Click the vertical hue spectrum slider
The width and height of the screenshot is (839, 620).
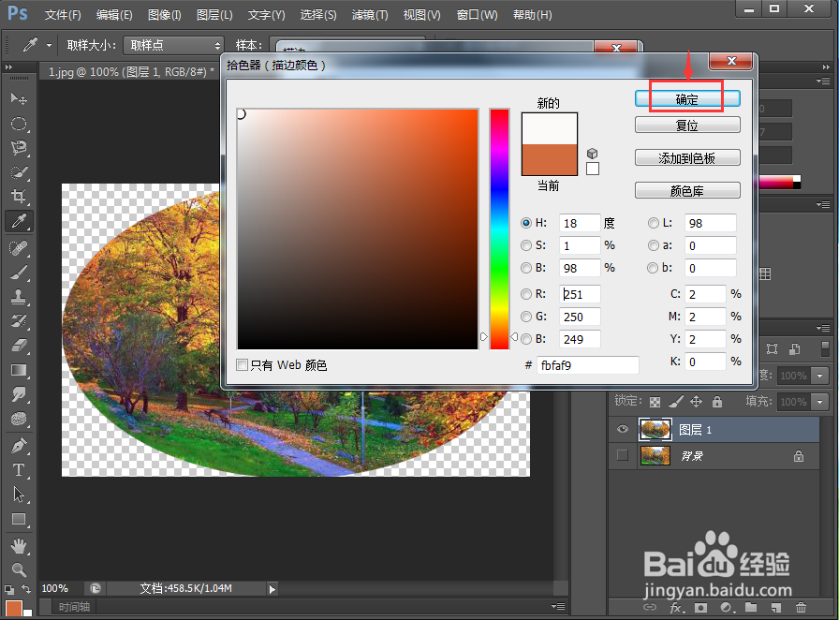(499, 229)
